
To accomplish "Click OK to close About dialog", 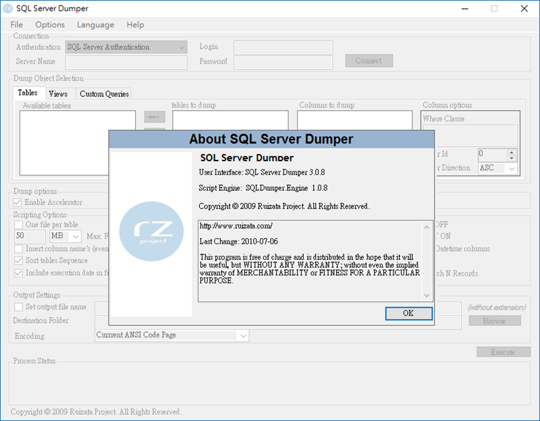I will 409,313.
